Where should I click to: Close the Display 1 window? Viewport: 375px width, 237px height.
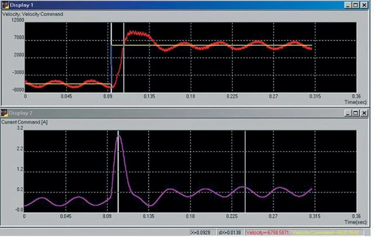coord(364,5)
